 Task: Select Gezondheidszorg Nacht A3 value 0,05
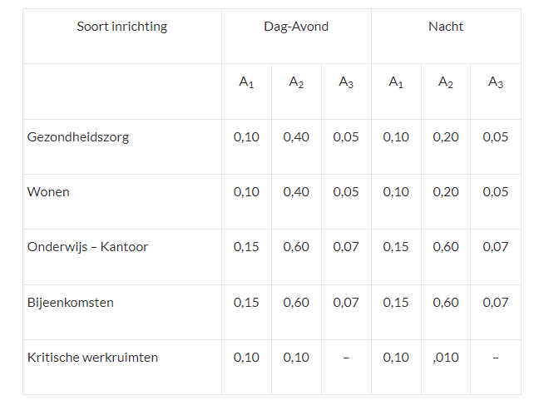pos(496,137)
